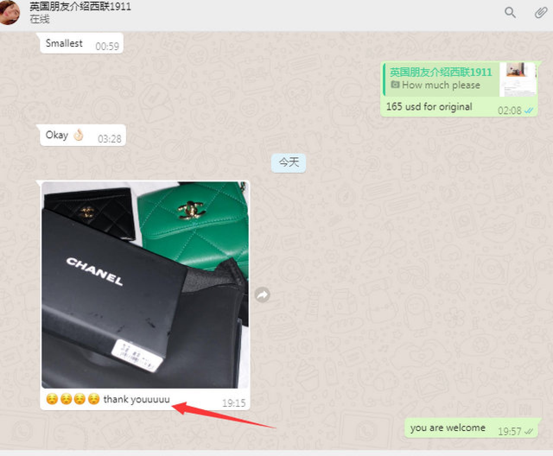Open search in this conversation
Screen dimensions: 553x456
510,13
